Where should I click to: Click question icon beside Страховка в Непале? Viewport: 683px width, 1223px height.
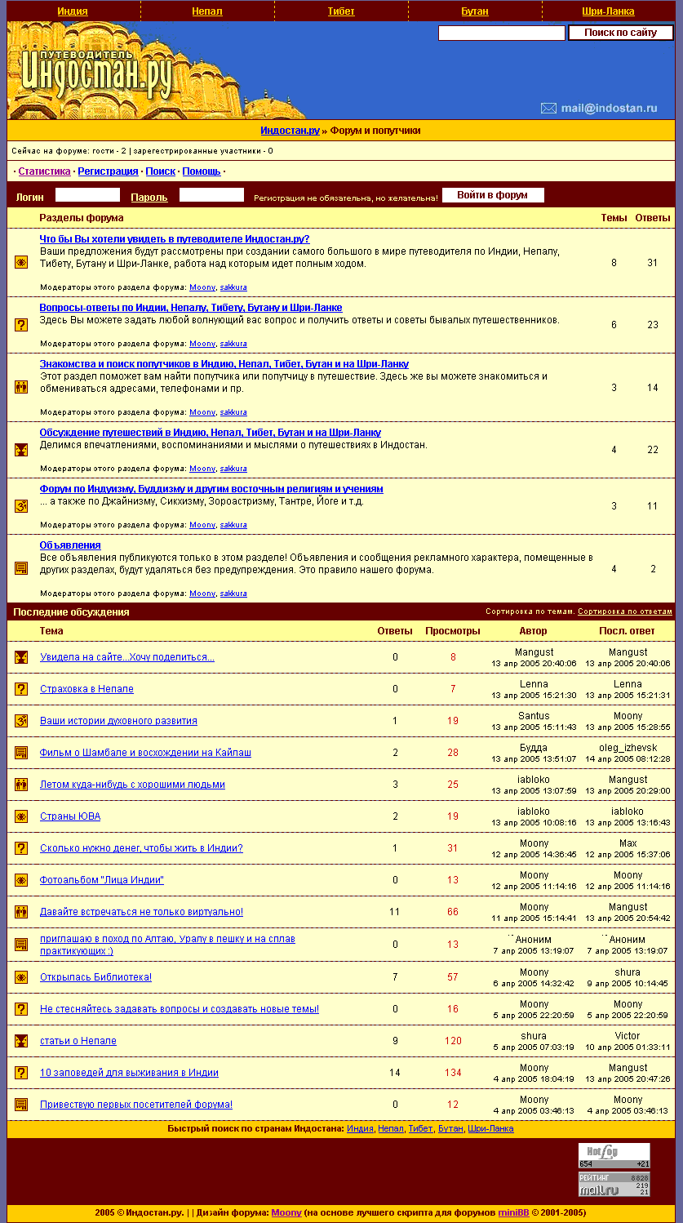(21, 689)
